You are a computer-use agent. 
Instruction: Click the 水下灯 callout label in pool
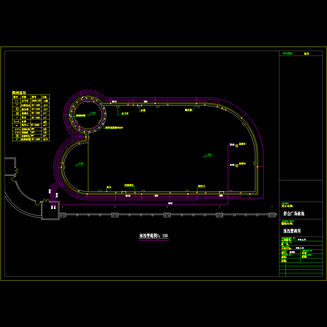click(x=125, y=113)
